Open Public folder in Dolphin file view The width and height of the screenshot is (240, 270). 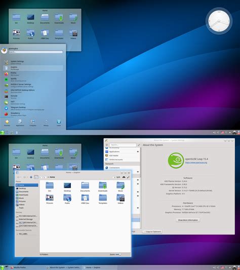point(67,199)
